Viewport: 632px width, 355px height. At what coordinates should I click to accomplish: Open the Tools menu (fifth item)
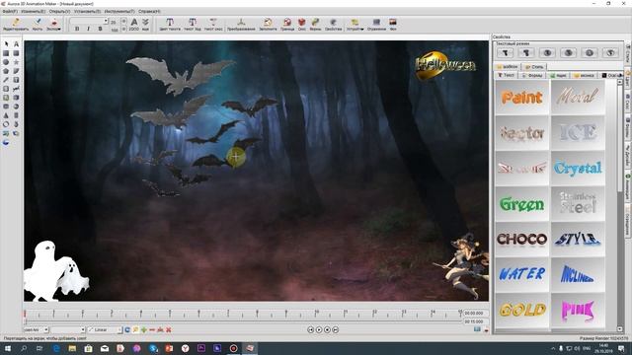[119, 11]
